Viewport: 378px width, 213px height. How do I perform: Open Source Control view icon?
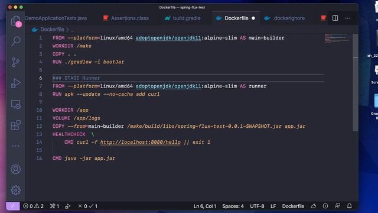pos(16,62)
